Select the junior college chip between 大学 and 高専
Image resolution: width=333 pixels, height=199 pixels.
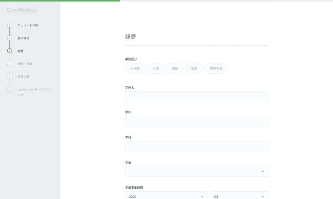175,69
